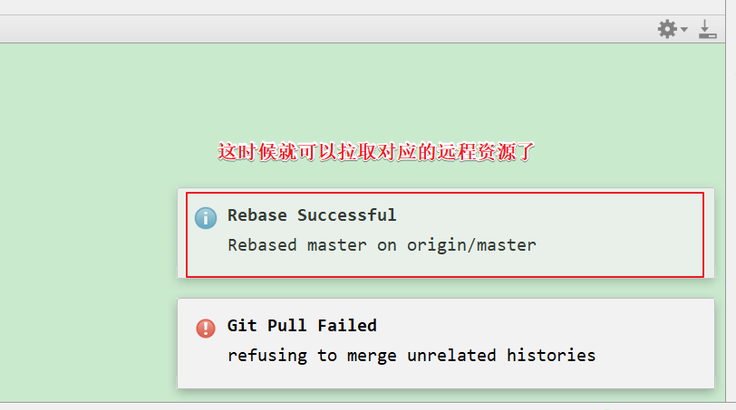Click the red error icon on Git Pull notification
The height and width of the screenshot is (410, 736).
click(x=206, y=328)
